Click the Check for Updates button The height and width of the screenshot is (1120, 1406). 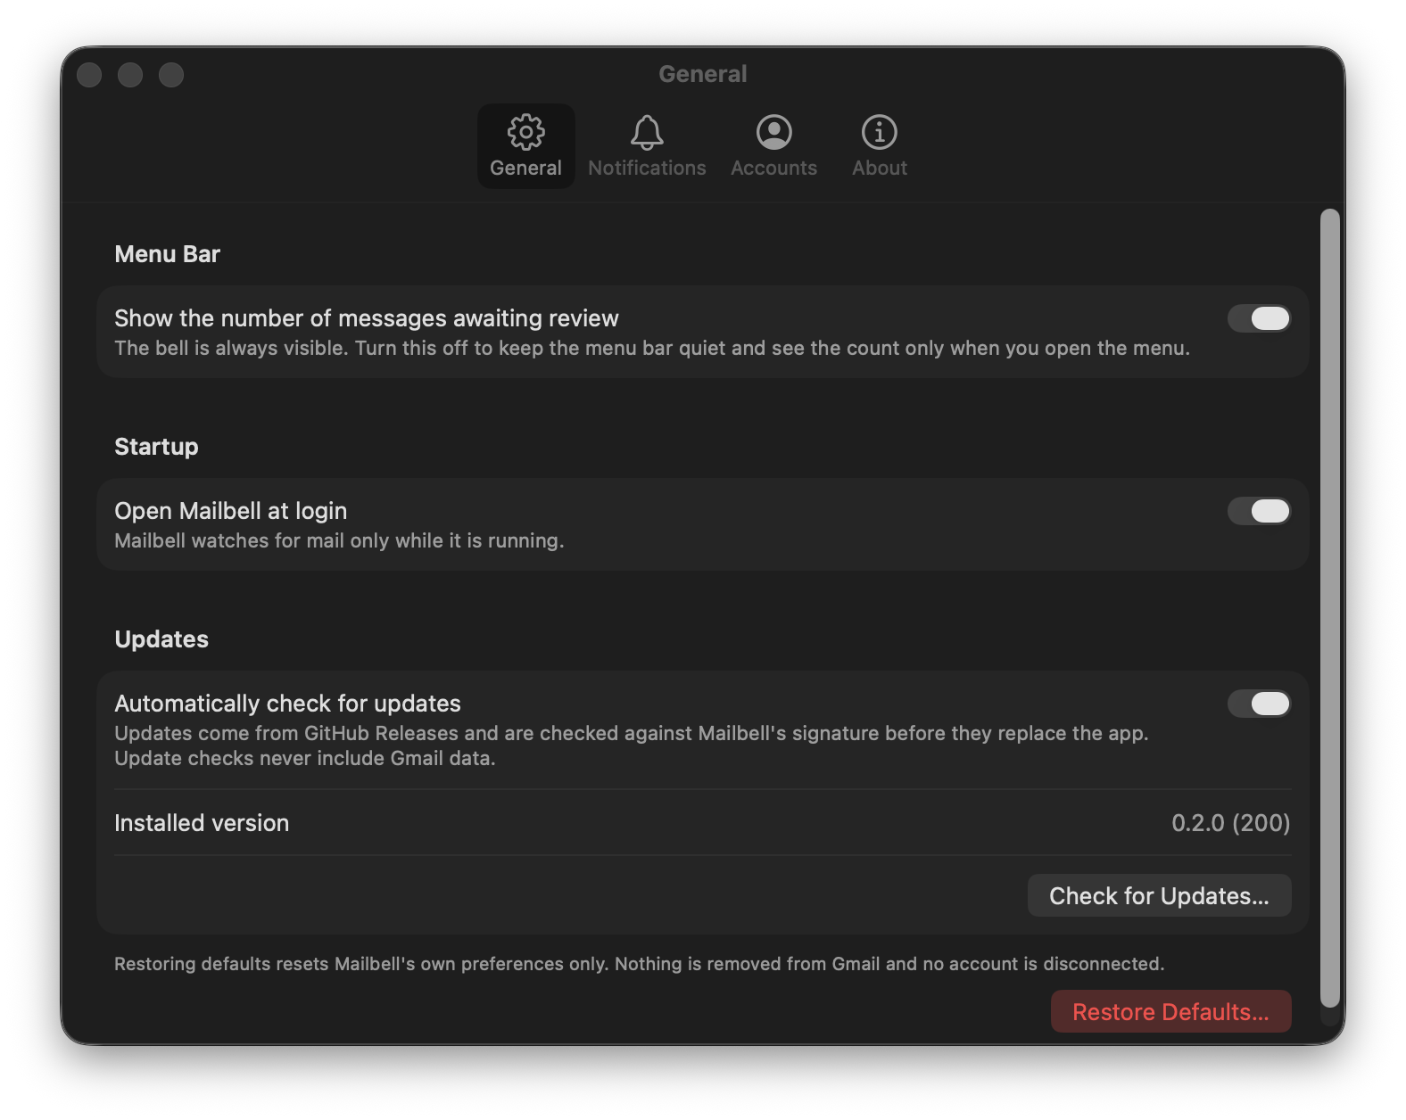(x=1159, y=895)
